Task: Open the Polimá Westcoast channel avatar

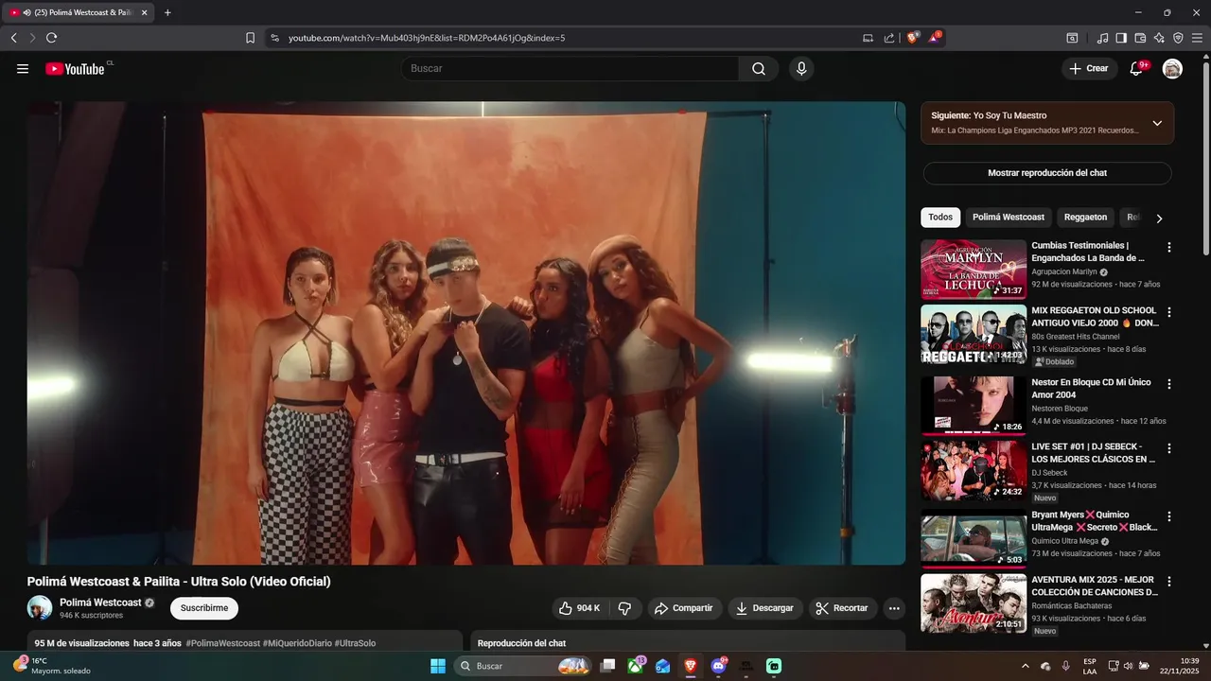Action: pos(40,608)
